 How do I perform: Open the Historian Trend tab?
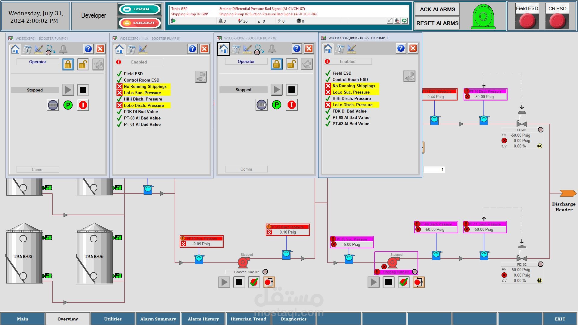248,319
